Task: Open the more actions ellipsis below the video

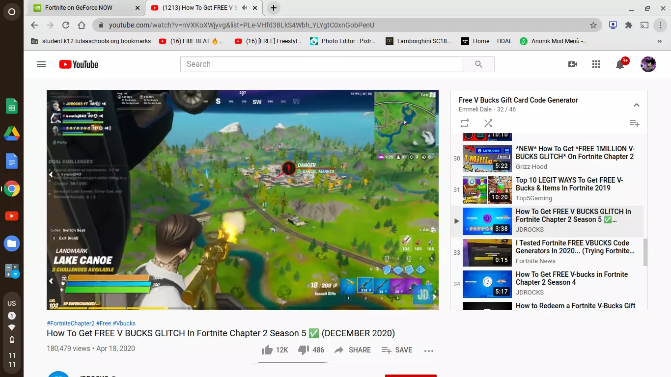Action: (x=429, y=350)
